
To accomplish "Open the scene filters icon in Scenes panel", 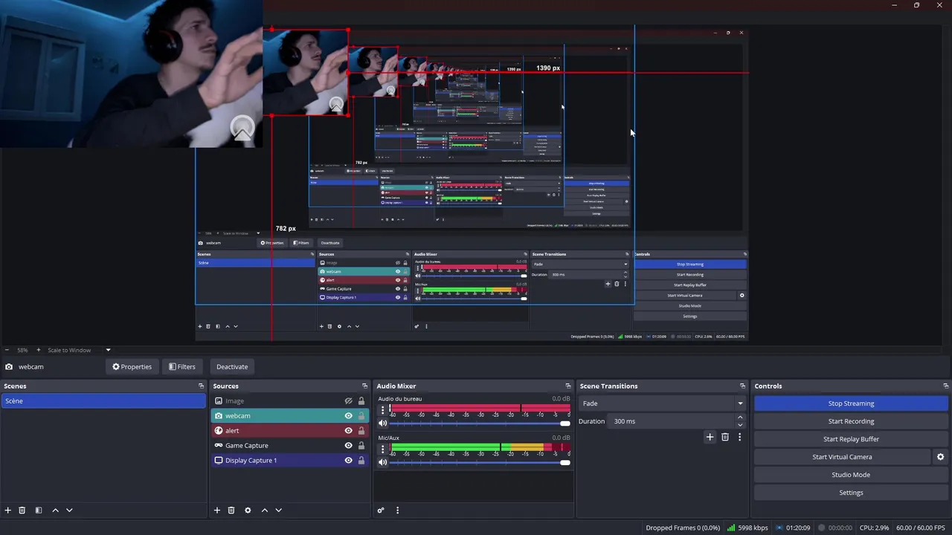I will [39, 510].
